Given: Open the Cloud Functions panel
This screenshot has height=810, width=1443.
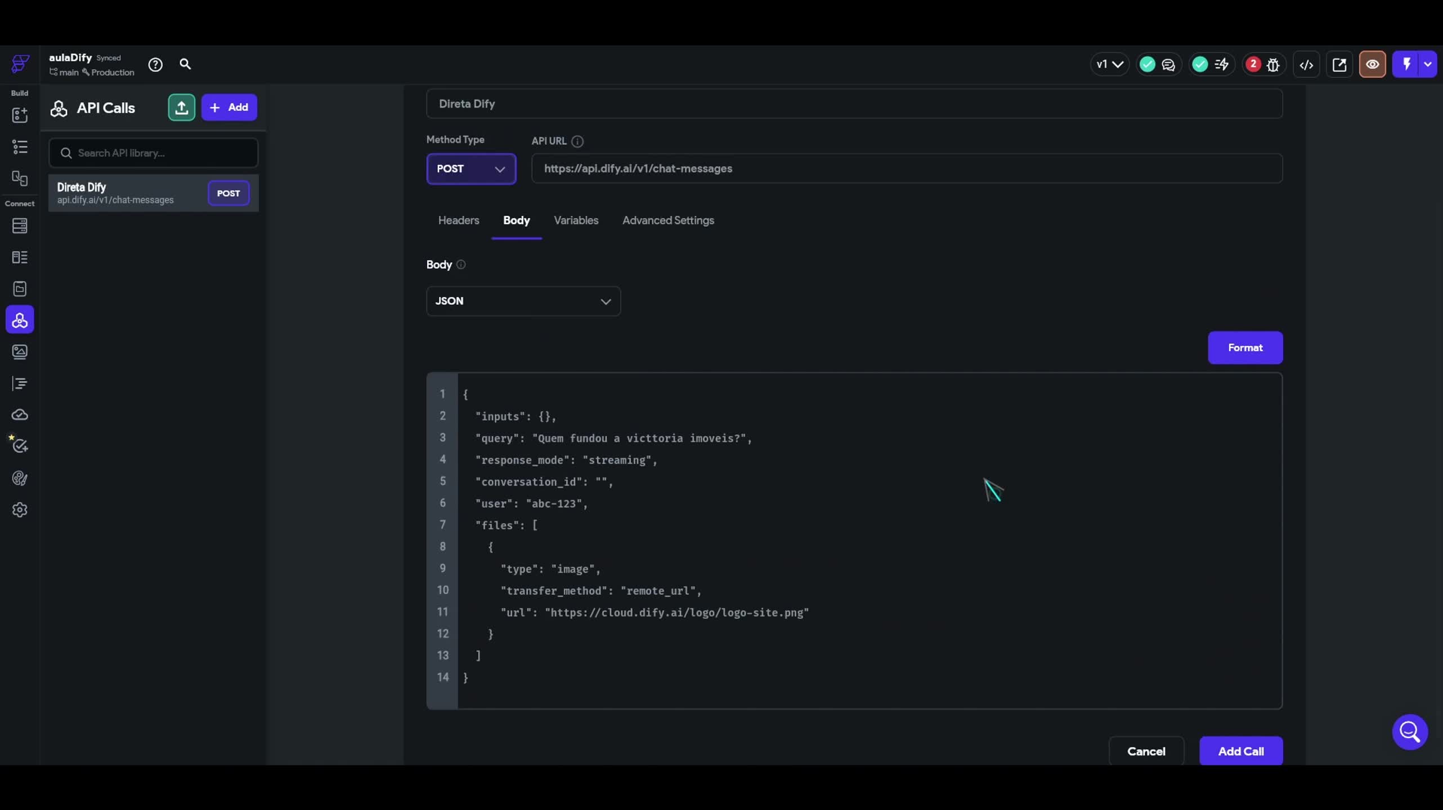Looking at the screenshot, I should (20, 415).
